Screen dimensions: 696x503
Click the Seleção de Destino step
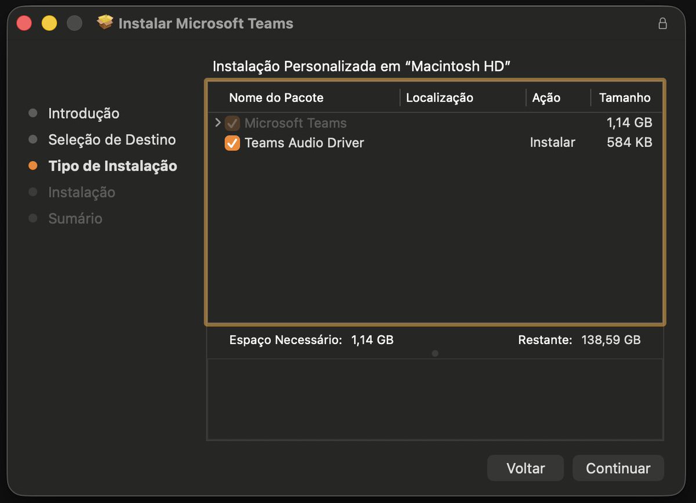[x=112, y=140]
